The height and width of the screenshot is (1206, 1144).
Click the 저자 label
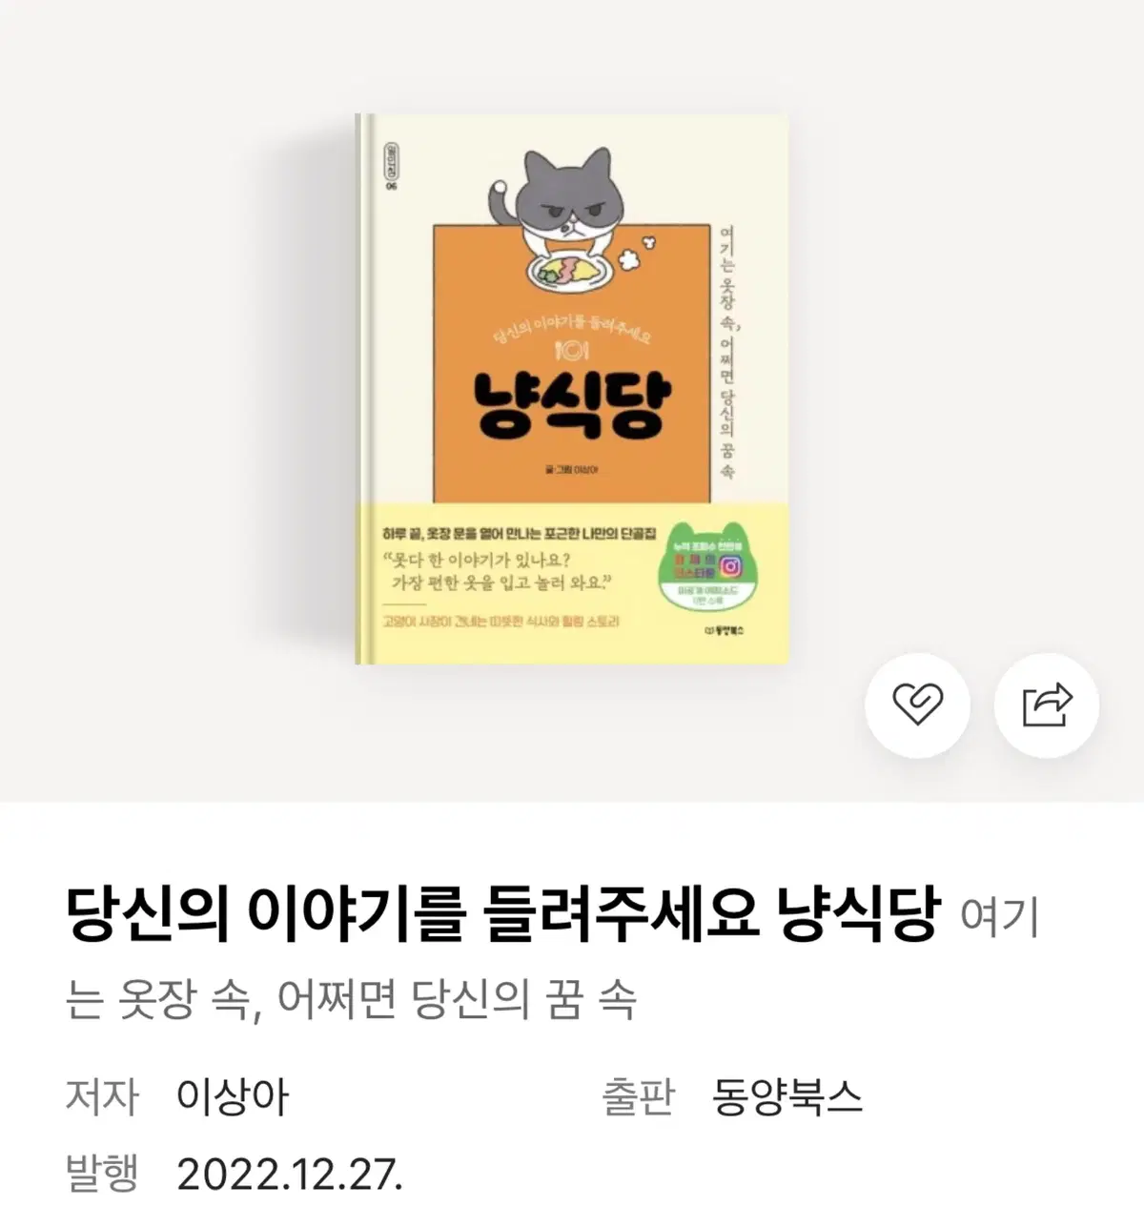102,1096
